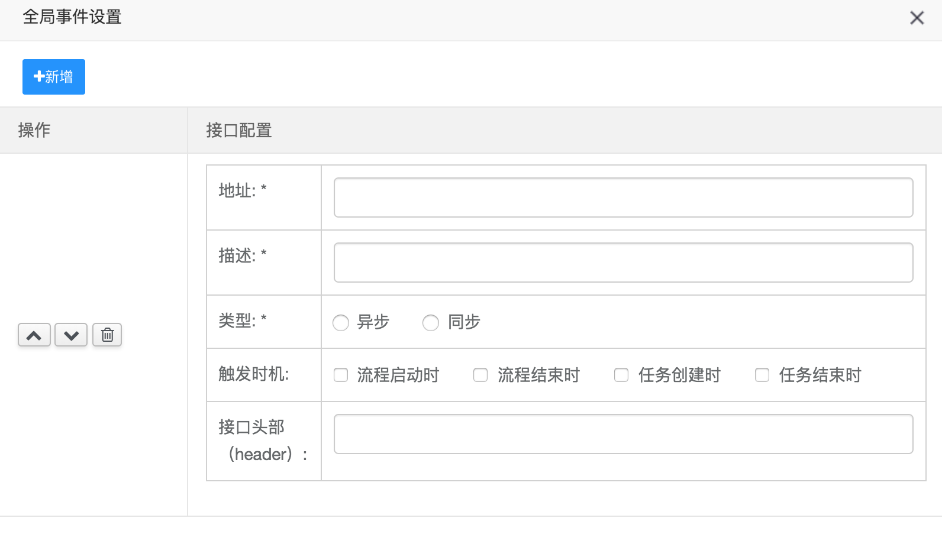Move the row down with the down arrow

[x=71, y=335]
